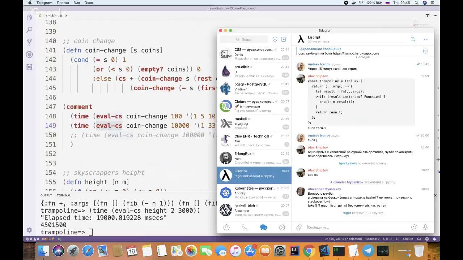
Task: Attach a file in Telegram message box
Action: (x=299, y=227)
